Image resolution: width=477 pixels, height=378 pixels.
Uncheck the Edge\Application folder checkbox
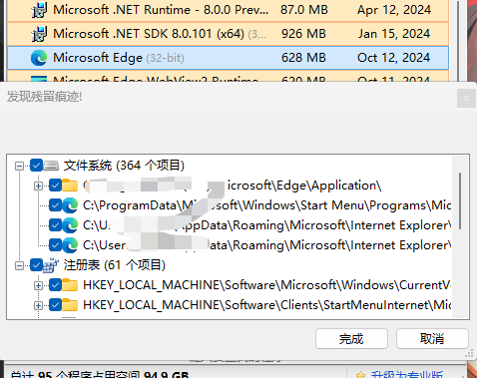(55, 186)
